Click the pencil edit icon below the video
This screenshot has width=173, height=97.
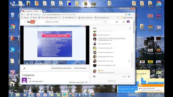(x=24, y=68)
